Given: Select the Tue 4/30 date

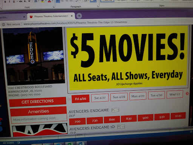Looking at the screenshot, I should point(156,95).
